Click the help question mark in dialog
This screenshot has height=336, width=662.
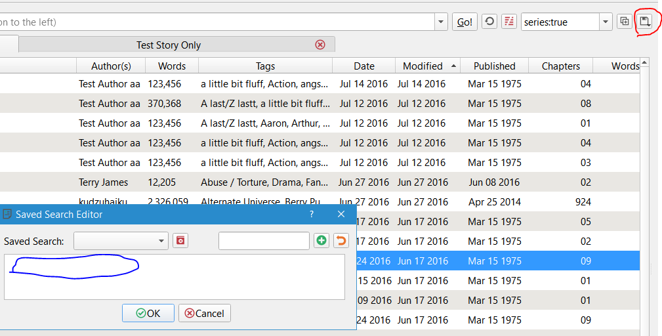[312, 214]
